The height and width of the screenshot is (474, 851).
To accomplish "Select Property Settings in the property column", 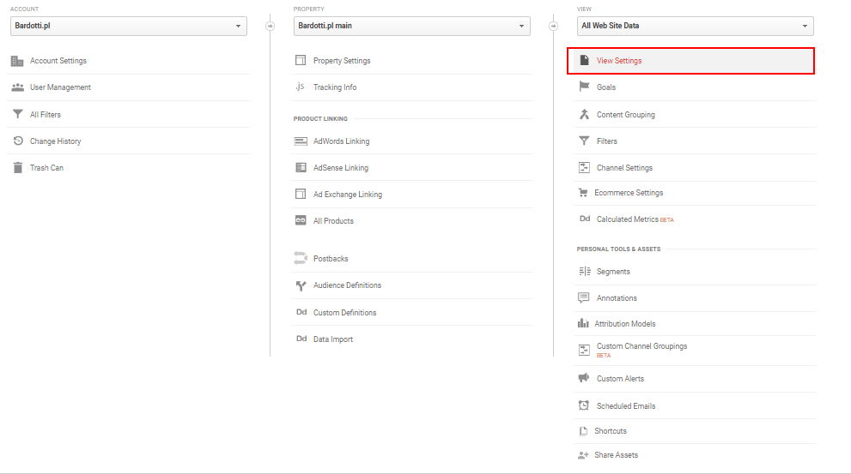I will pos(412,61).
